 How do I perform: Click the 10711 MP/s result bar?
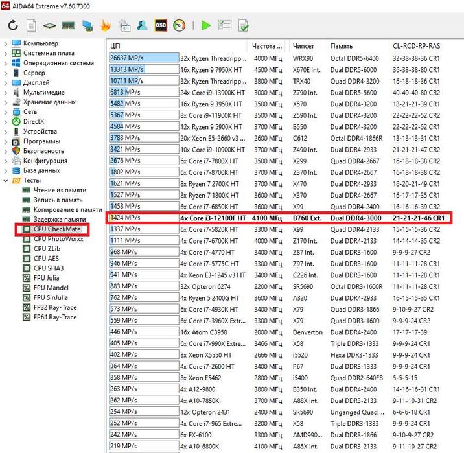(144, 81)
